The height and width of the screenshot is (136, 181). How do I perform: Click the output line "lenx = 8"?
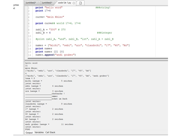pos(30,78)
